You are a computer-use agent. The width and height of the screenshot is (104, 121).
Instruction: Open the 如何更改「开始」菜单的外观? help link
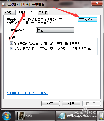(28, 93)
